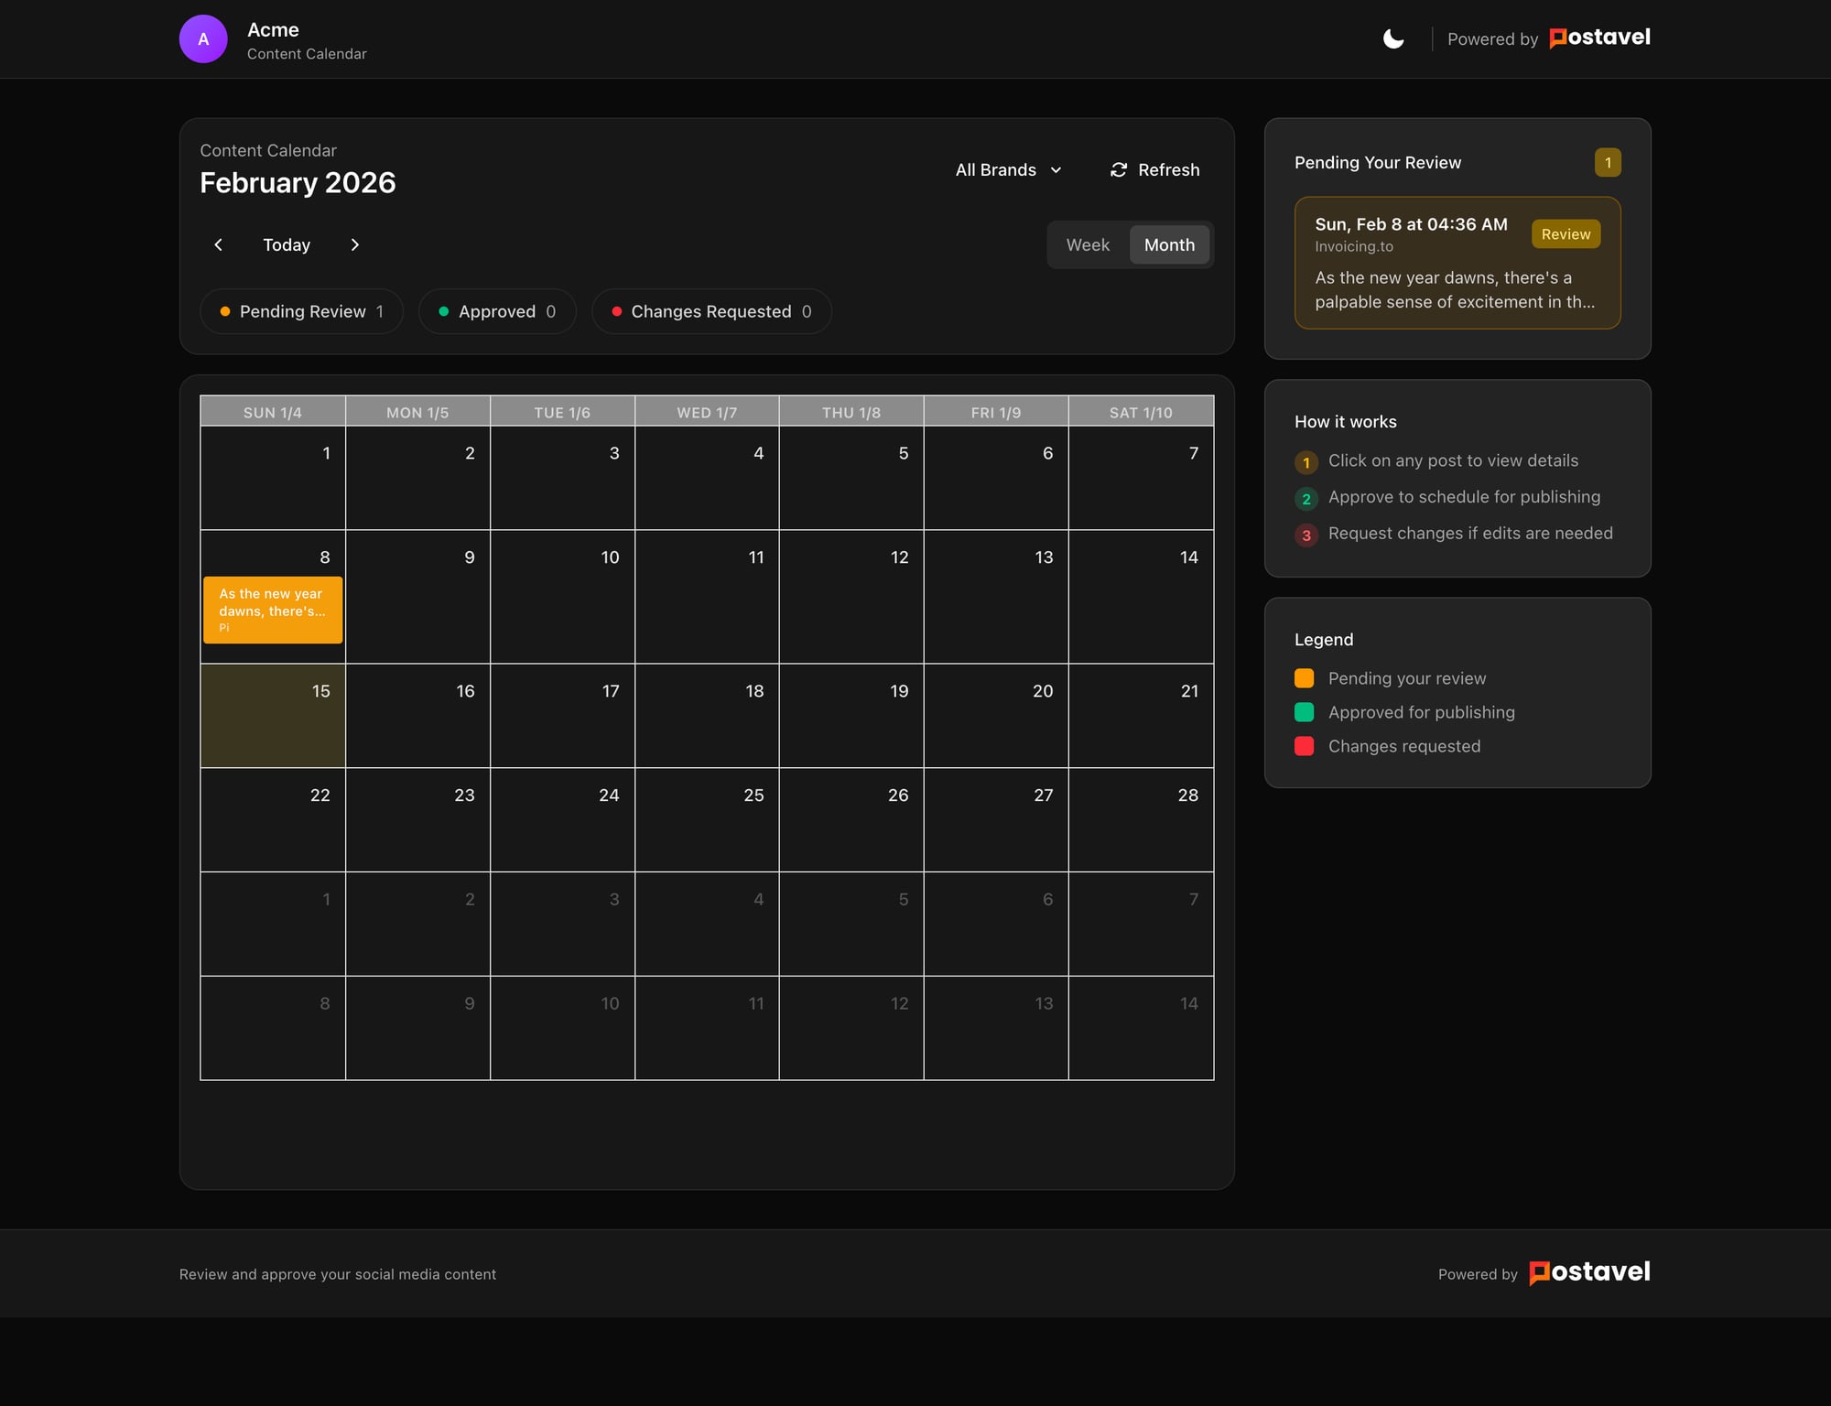Select February 20 date number
This screenshot has width=1831, height=1406.
click(x=1043, y=691)
